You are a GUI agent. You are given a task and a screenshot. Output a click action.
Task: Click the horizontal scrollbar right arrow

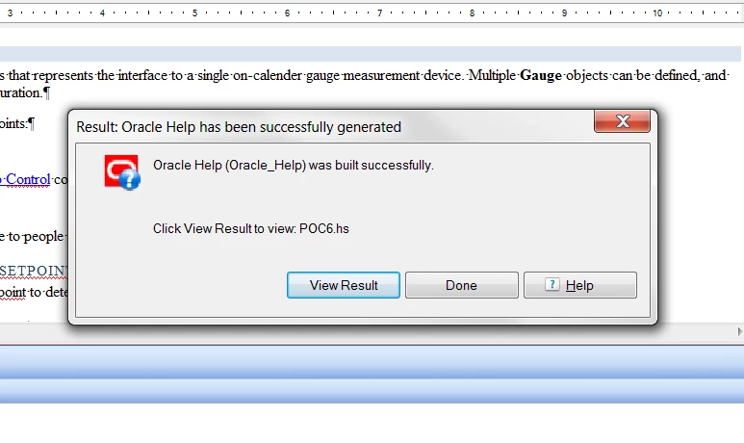pos(740,331)
